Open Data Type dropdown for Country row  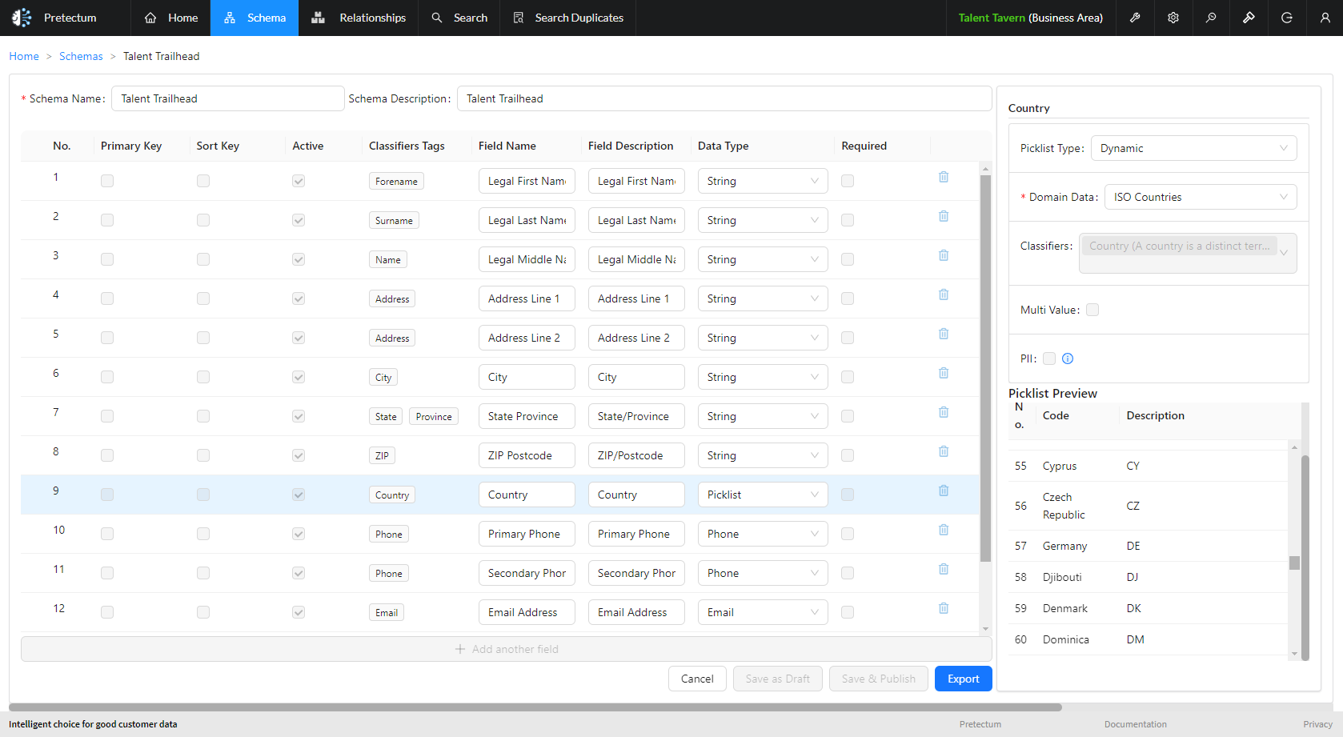tap(762, 495)
